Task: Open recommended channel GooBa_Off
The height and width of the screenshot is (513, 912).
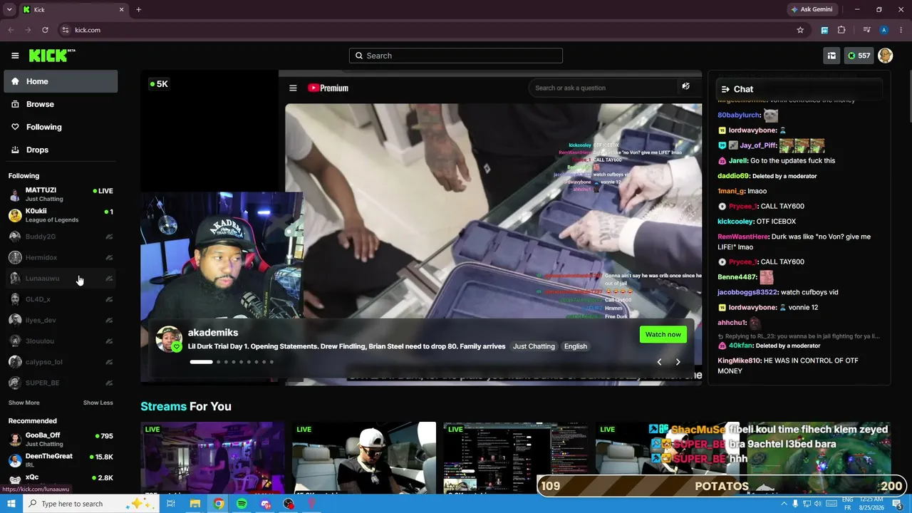Action: pos(61,439)
